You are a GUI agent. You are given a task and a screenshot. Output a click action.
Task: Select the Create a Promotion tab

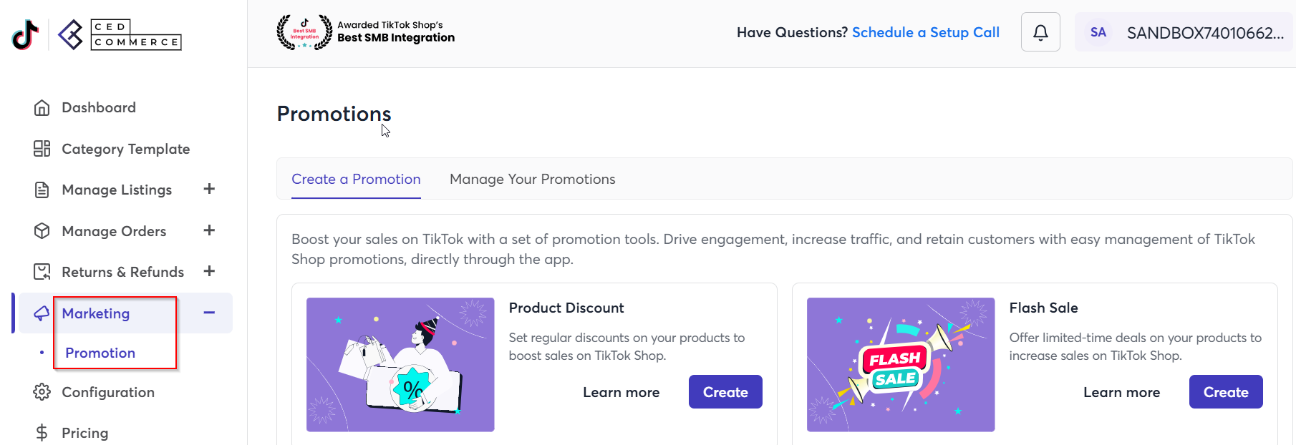tap(356, 179)
